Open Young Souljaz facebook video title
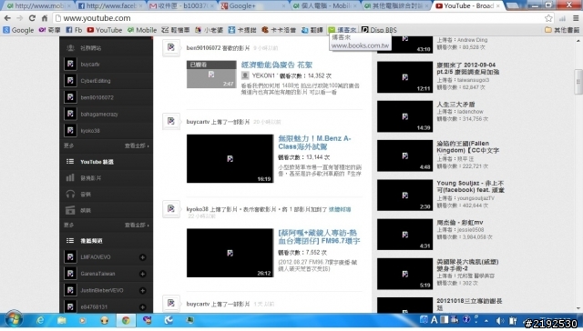583x331 pixels. (x=470, y=186)
